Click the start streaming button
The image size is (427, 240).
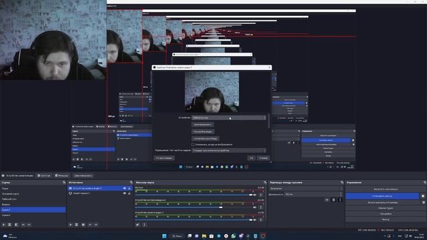coord(386,189)
